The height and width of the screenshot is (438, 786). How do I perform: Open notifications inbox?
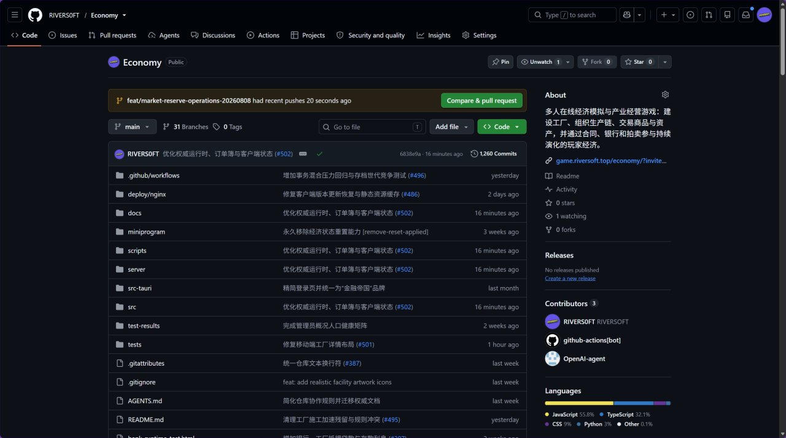[x=745, y=15]
